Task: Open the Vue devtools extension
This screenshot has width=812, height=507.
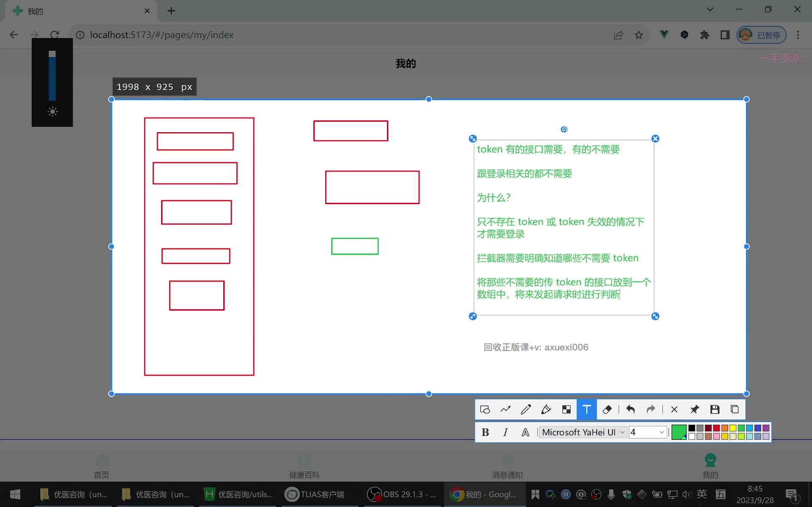Action: click(664, 35)
